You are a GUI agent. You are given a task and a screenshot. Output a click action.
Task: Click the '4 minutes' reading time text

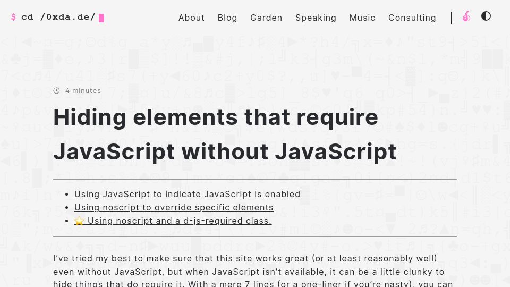click(x=83, y=91)
